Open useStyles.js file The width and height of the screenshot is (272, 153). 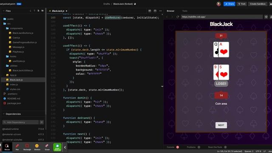[19, 61]
